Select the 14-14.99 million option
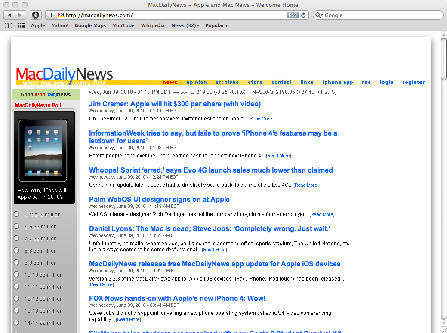The image size is (447, 333). click(x=16, y=322)
